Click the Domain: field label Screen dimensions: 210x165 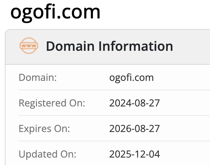point(38,78)
